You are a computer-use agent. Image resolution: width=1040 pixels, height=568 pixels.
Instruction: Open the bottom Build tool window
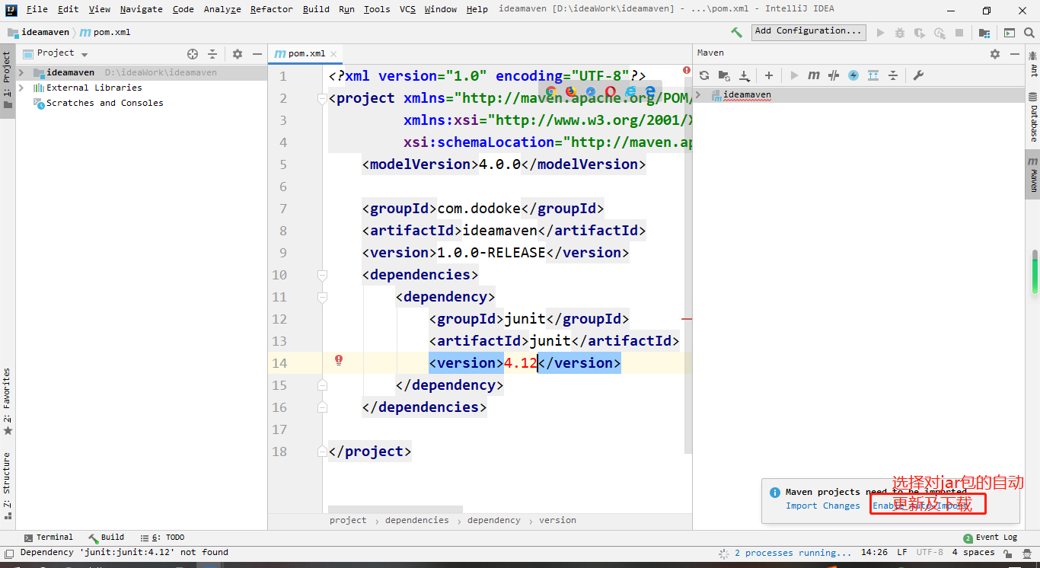pos(106,538)
